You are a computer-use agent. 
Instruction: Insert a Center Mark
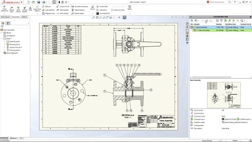(x=102, y=7)
